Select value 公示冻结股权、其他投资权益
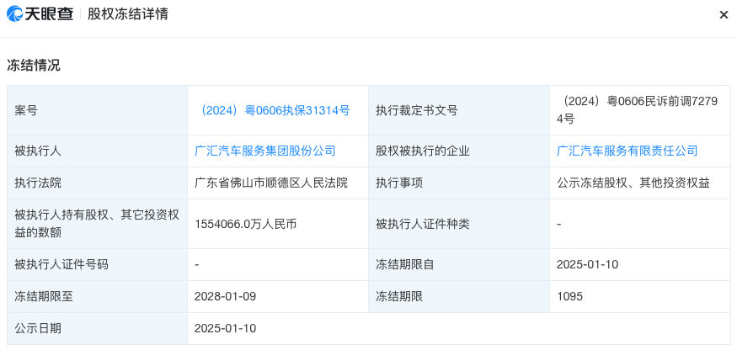Image resolution: width=737 pixels, height=350 pixels. point(633,183)
